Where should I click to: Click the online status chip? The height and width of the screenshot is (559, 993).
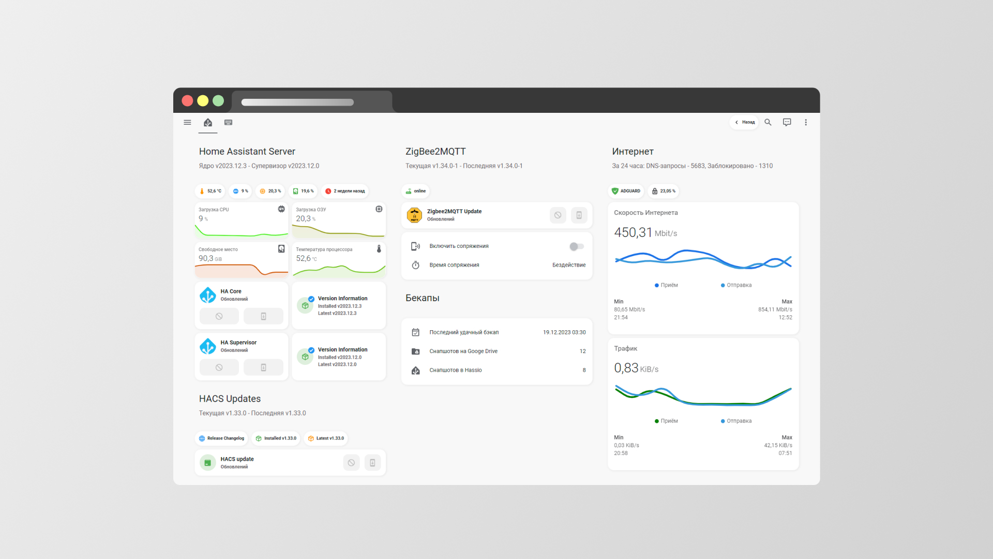416,191
